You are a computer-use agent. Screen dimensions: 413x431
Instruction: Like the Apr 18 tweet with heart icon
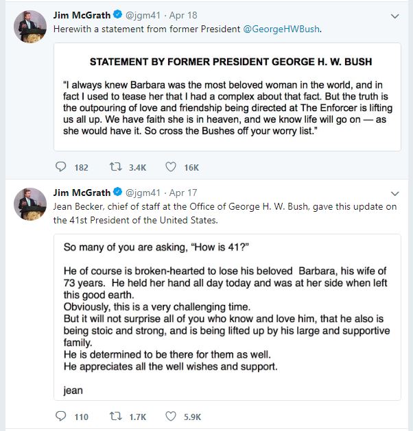(171, 167)
